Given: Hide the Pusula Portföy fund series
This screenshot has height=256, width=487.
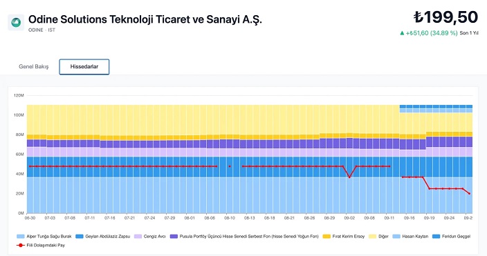Looking at the screenshot, I should (x=174, y=237).
